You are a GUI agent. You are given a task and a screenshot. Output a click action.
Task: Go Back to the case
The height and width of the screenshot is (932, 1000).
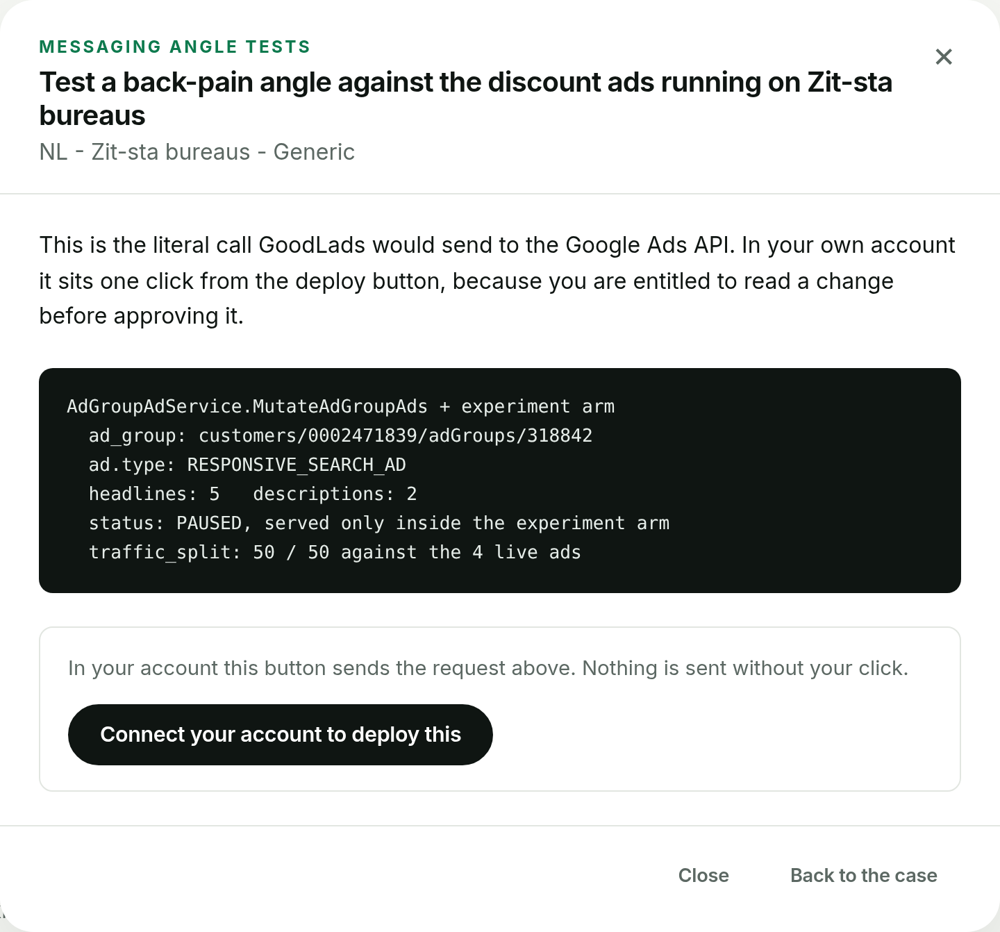864,875
